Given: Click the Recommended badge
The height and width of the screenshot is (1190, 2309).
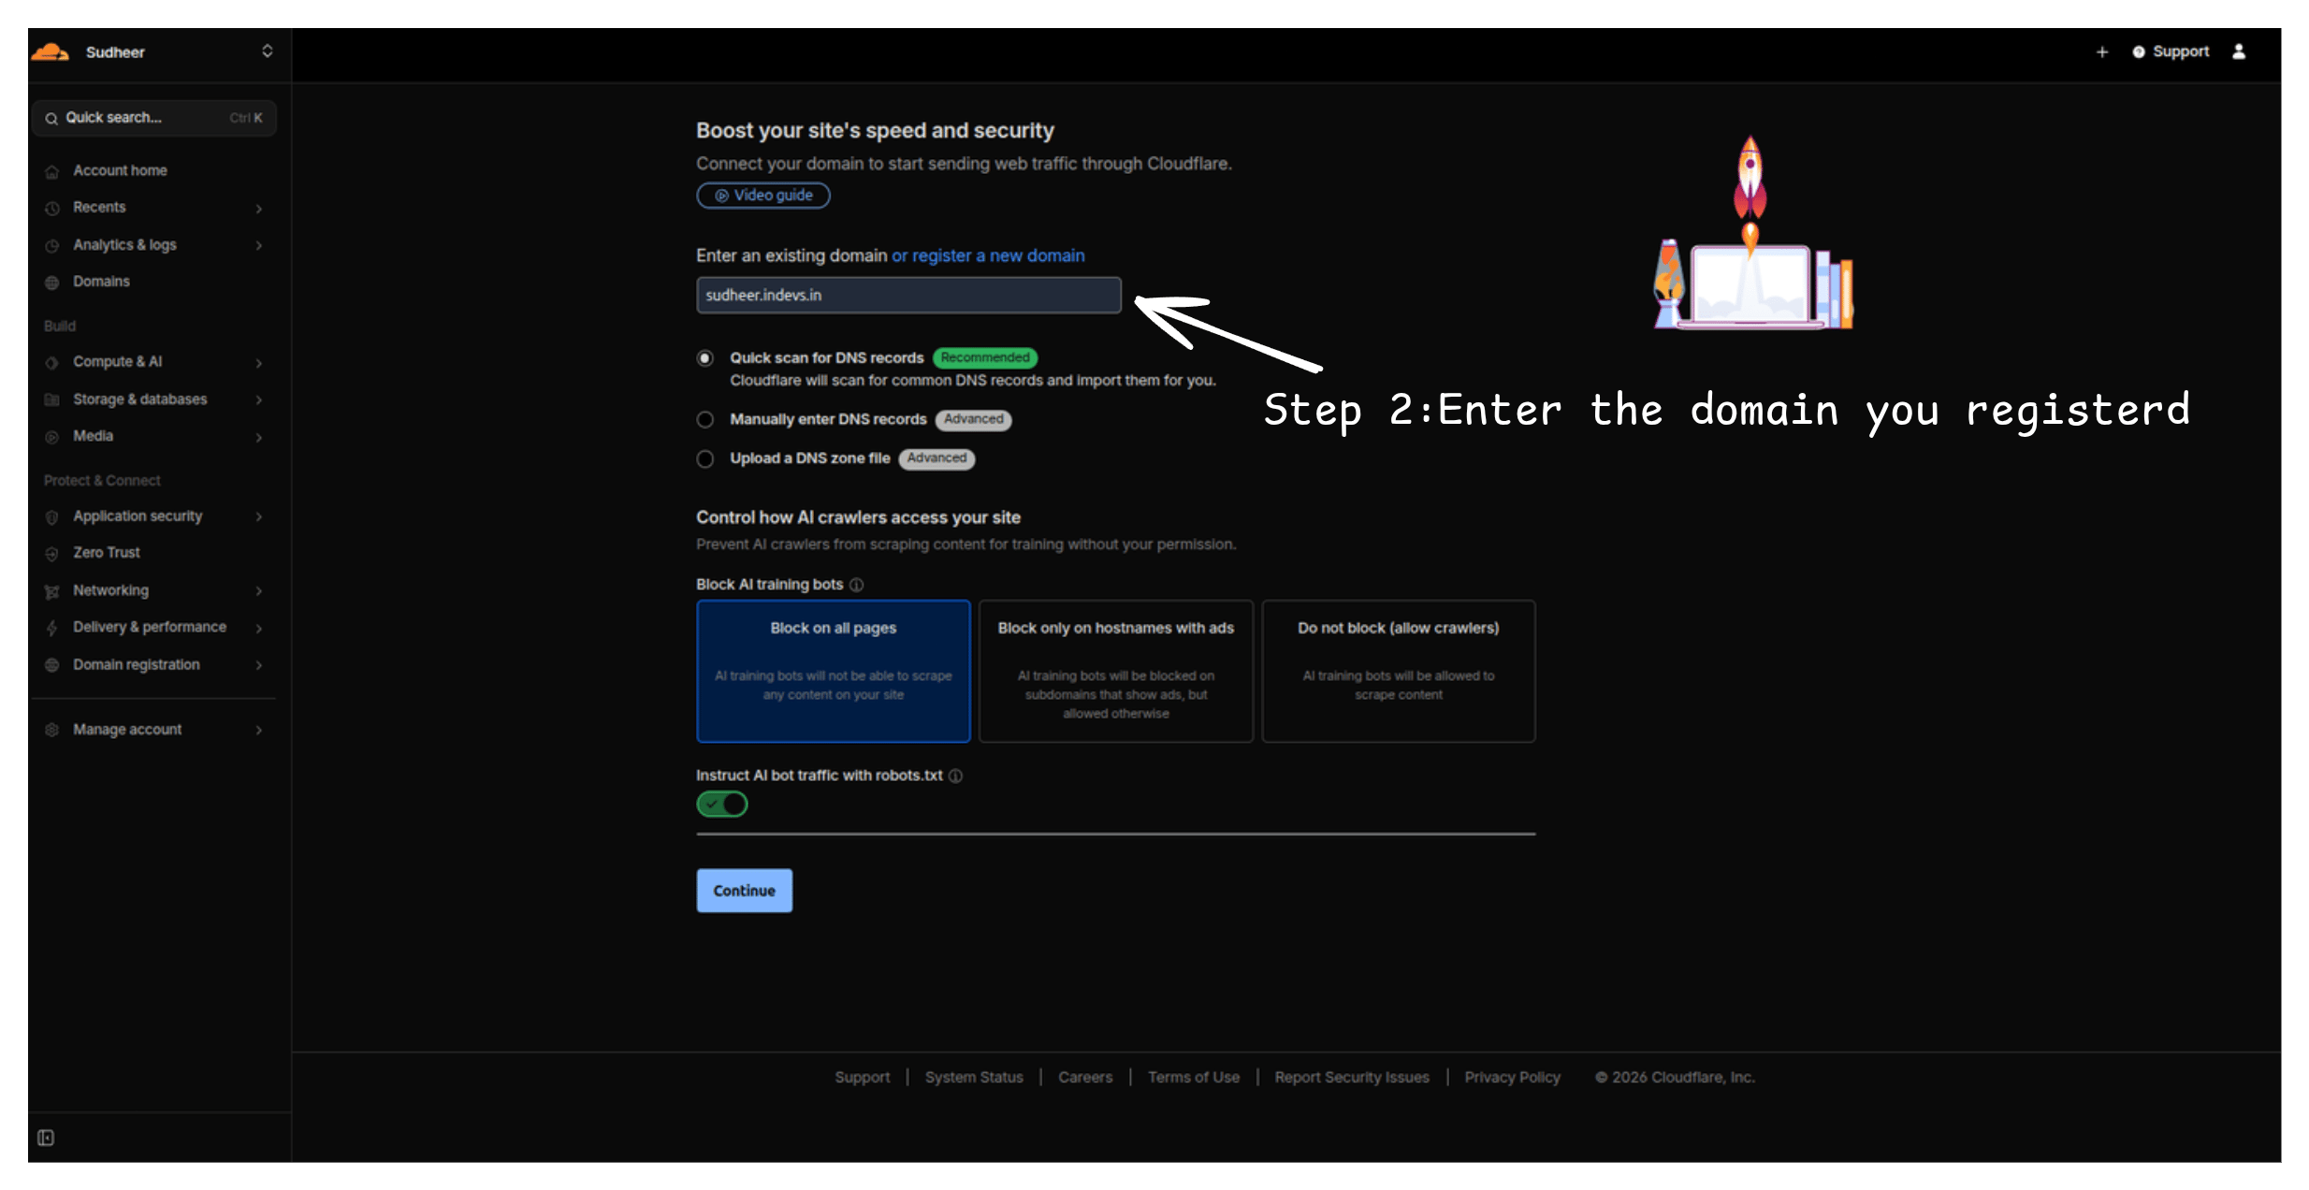Looking at the screenshot, I should click(985, 357).
